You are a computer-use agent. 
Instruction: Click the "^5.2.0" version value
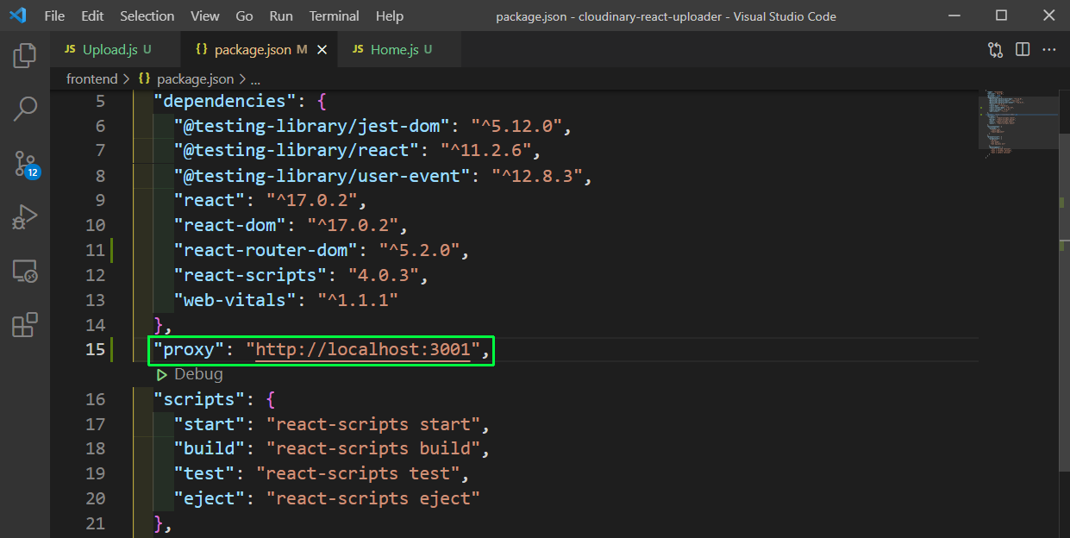418,250
